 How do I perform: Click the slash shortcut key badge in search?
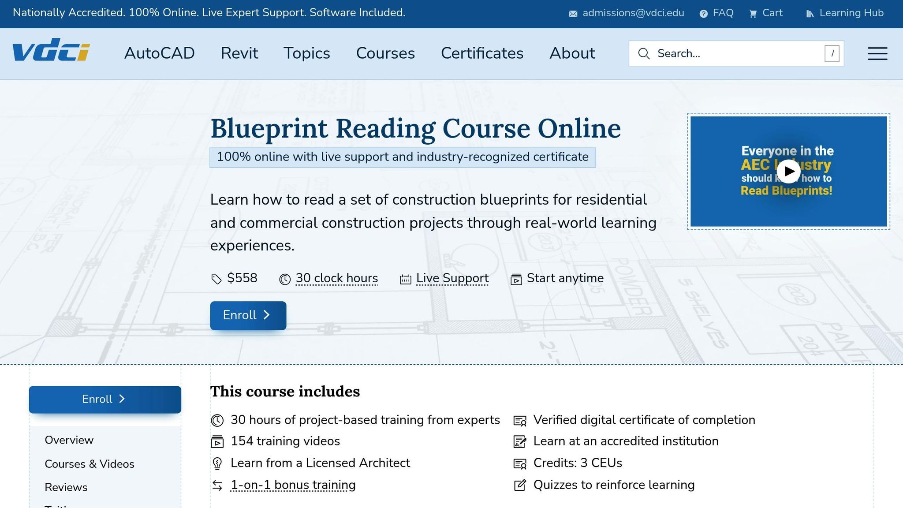(x=832, y=54)
